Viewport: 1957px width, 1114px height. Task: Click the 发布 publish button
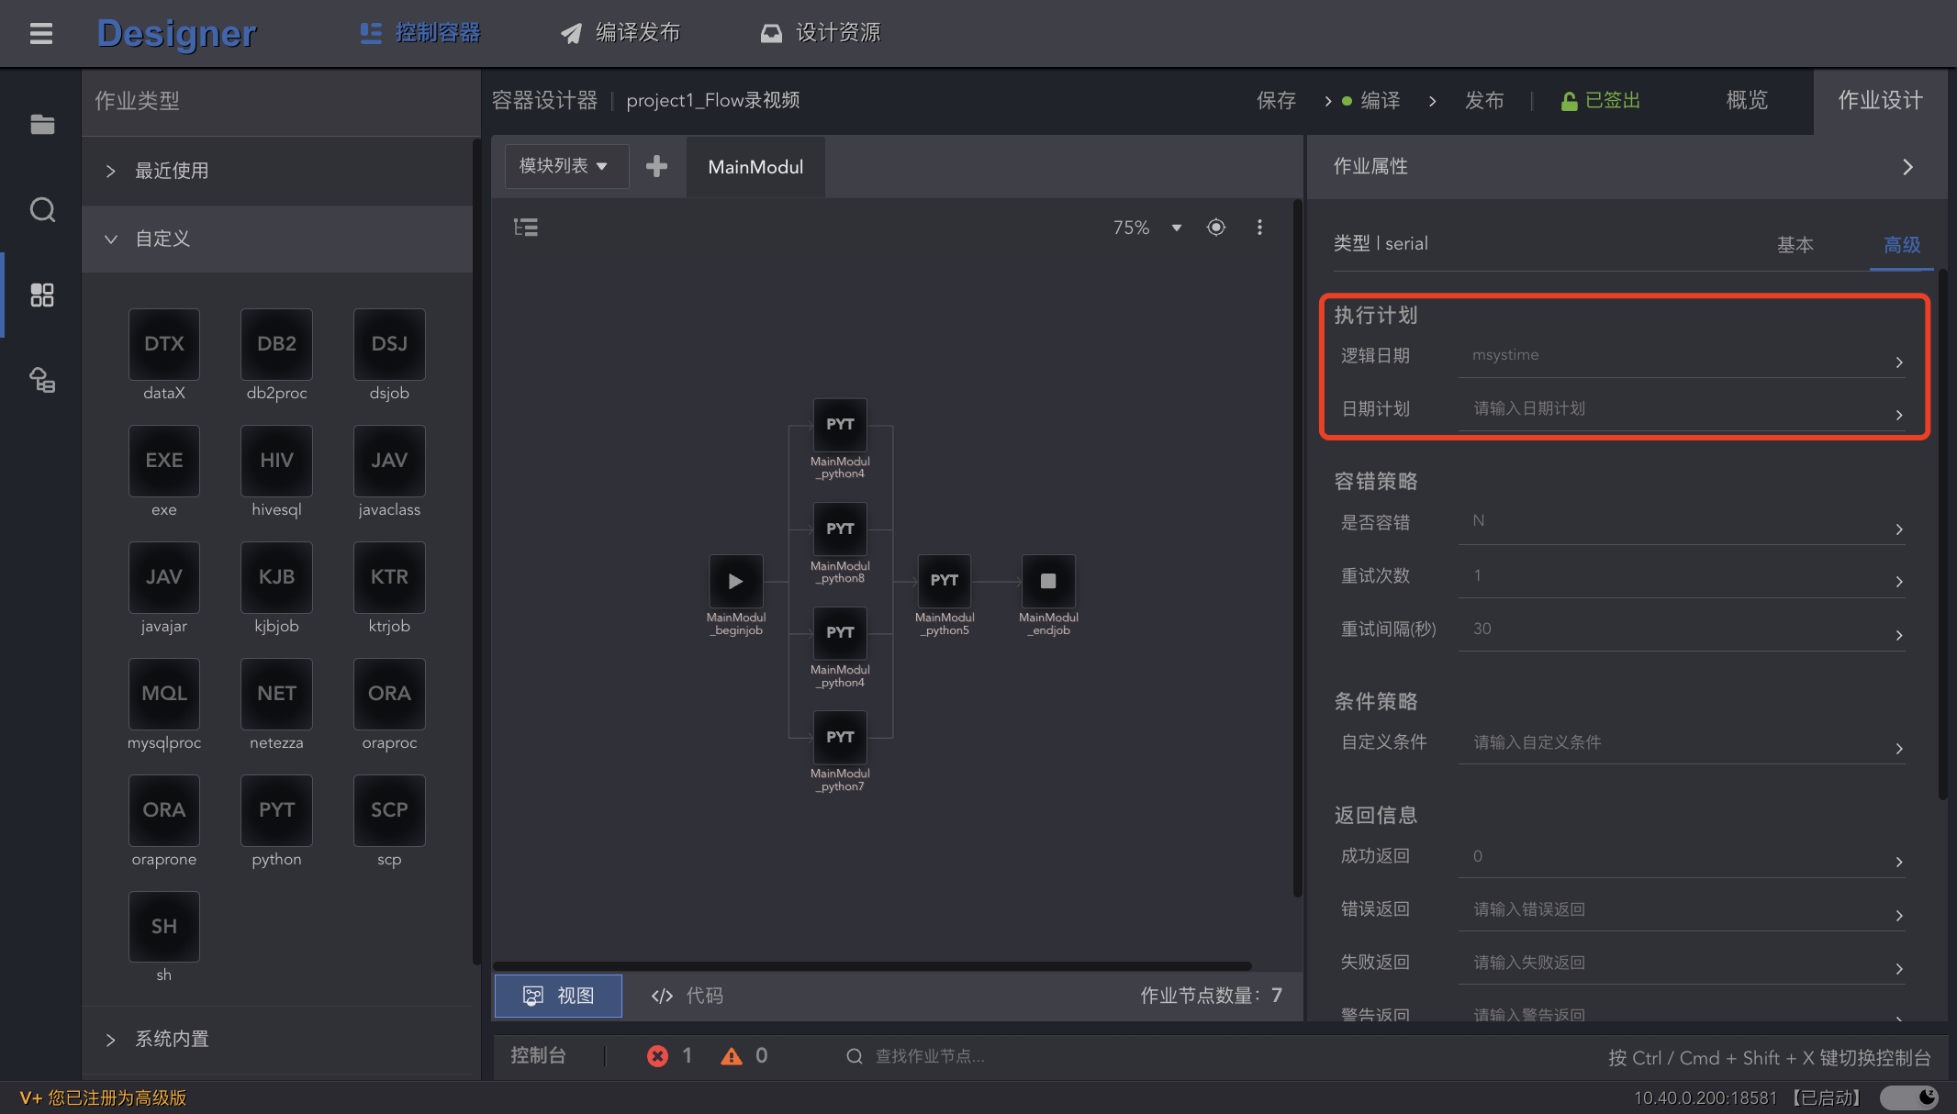(1483, 100)
